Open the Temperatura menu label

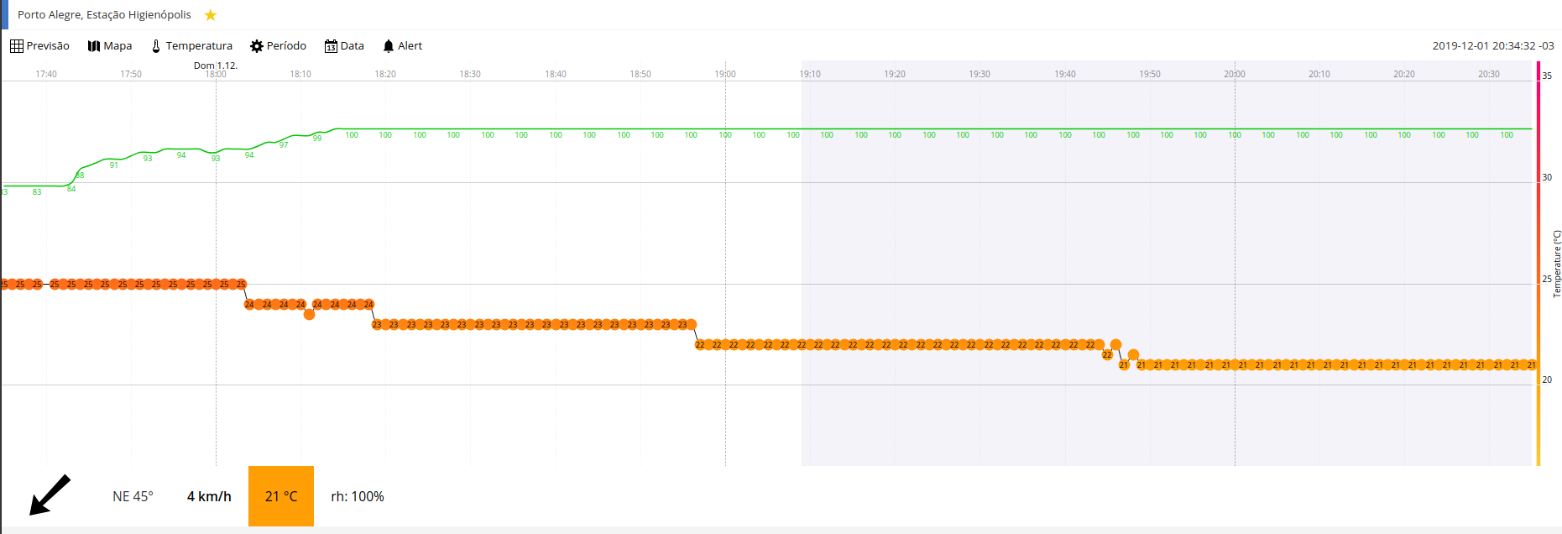199,46
